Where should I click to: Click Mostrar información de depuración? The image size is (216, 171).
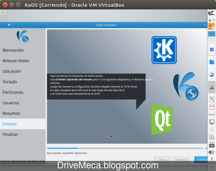pos(23,161)
